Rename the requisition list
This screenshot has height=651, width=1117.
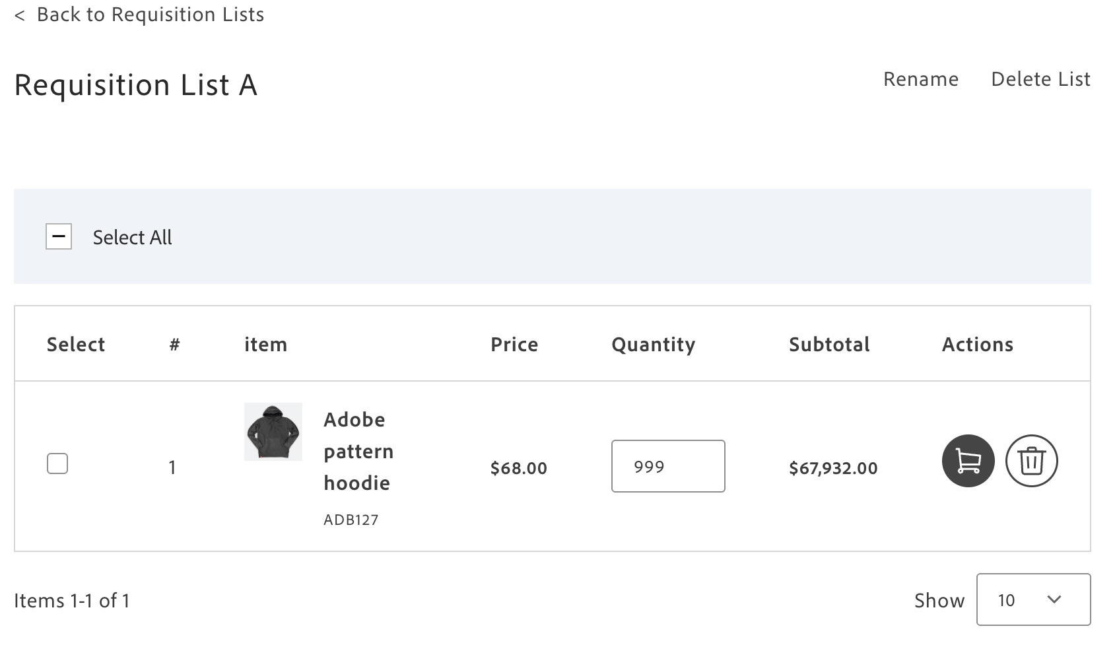(x=920, y=79)
